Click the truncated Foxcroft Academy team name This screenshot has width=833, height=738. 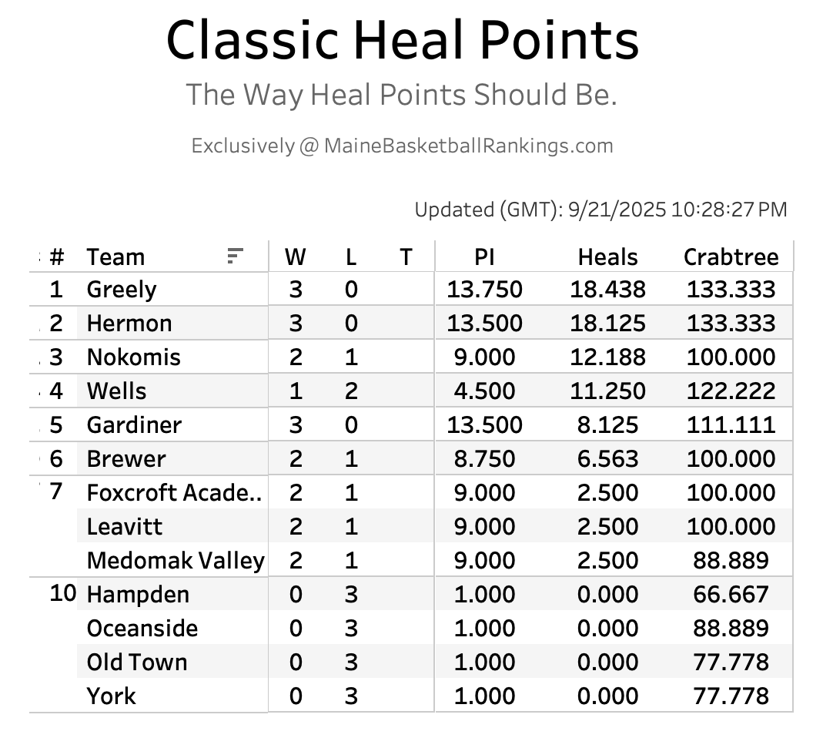174,493
